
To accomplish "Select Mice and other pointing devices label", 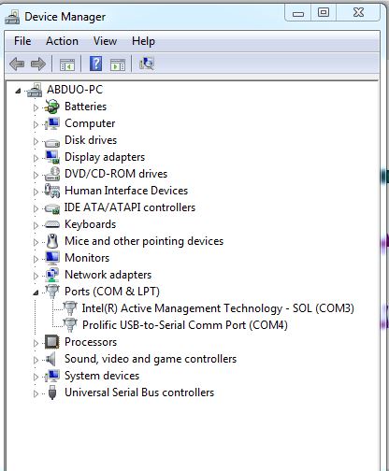I will [x=144, y=241].
